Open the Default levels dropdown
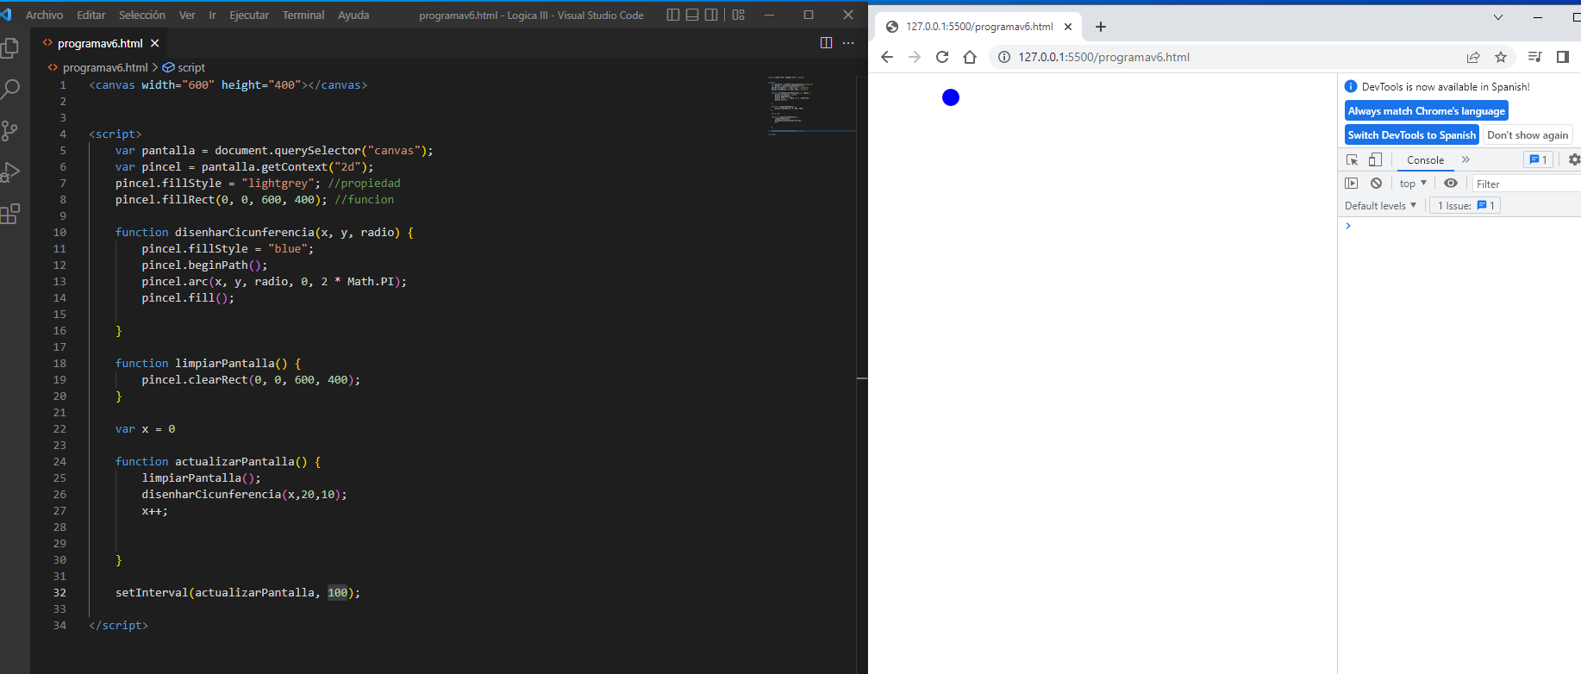 (x=1380, y=206)
